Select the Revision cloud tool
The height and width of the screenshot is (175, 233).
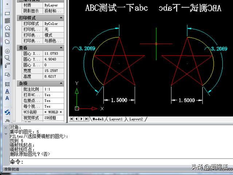point(7,42)
